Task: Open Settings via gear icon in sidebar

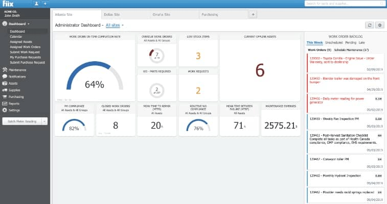Action: (x=5, y=110)
